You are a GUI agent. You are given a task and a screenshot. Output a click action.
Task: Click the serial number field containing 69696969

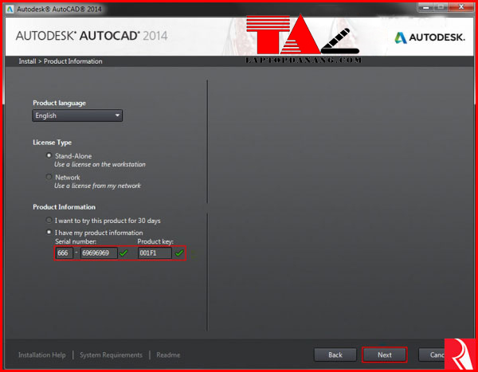click(98, 253)
